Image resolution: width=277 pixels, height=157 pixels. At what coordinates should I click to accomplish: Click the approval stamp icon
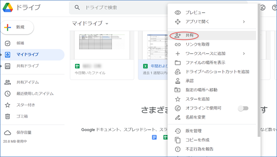178,81
